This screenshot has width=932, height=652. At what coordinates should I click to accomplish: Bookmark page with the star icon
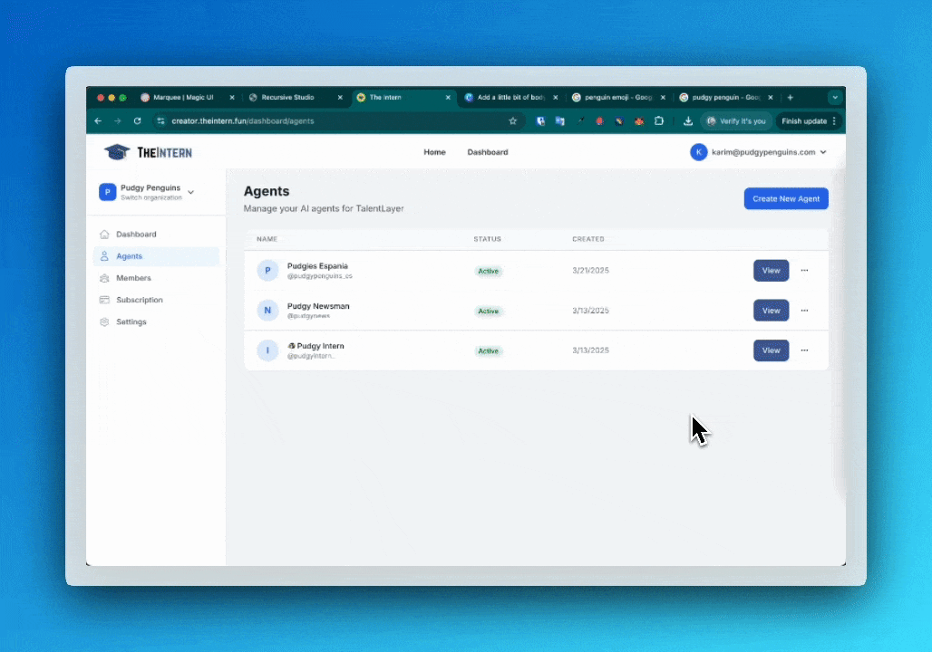point(513,121)
